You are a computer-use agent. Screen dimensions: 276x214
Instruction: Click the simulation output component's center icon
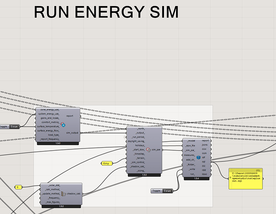pos(63,125)
